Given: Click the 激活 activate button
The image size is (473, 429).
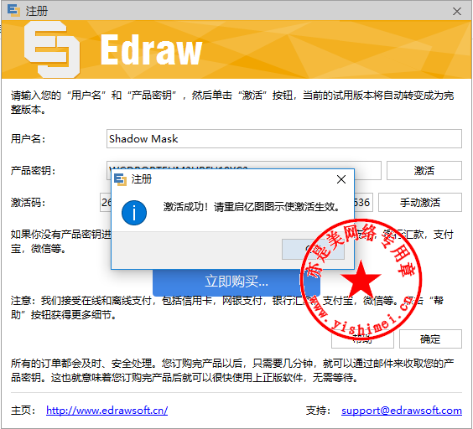Looking at the screenshot, I should 424,170.
